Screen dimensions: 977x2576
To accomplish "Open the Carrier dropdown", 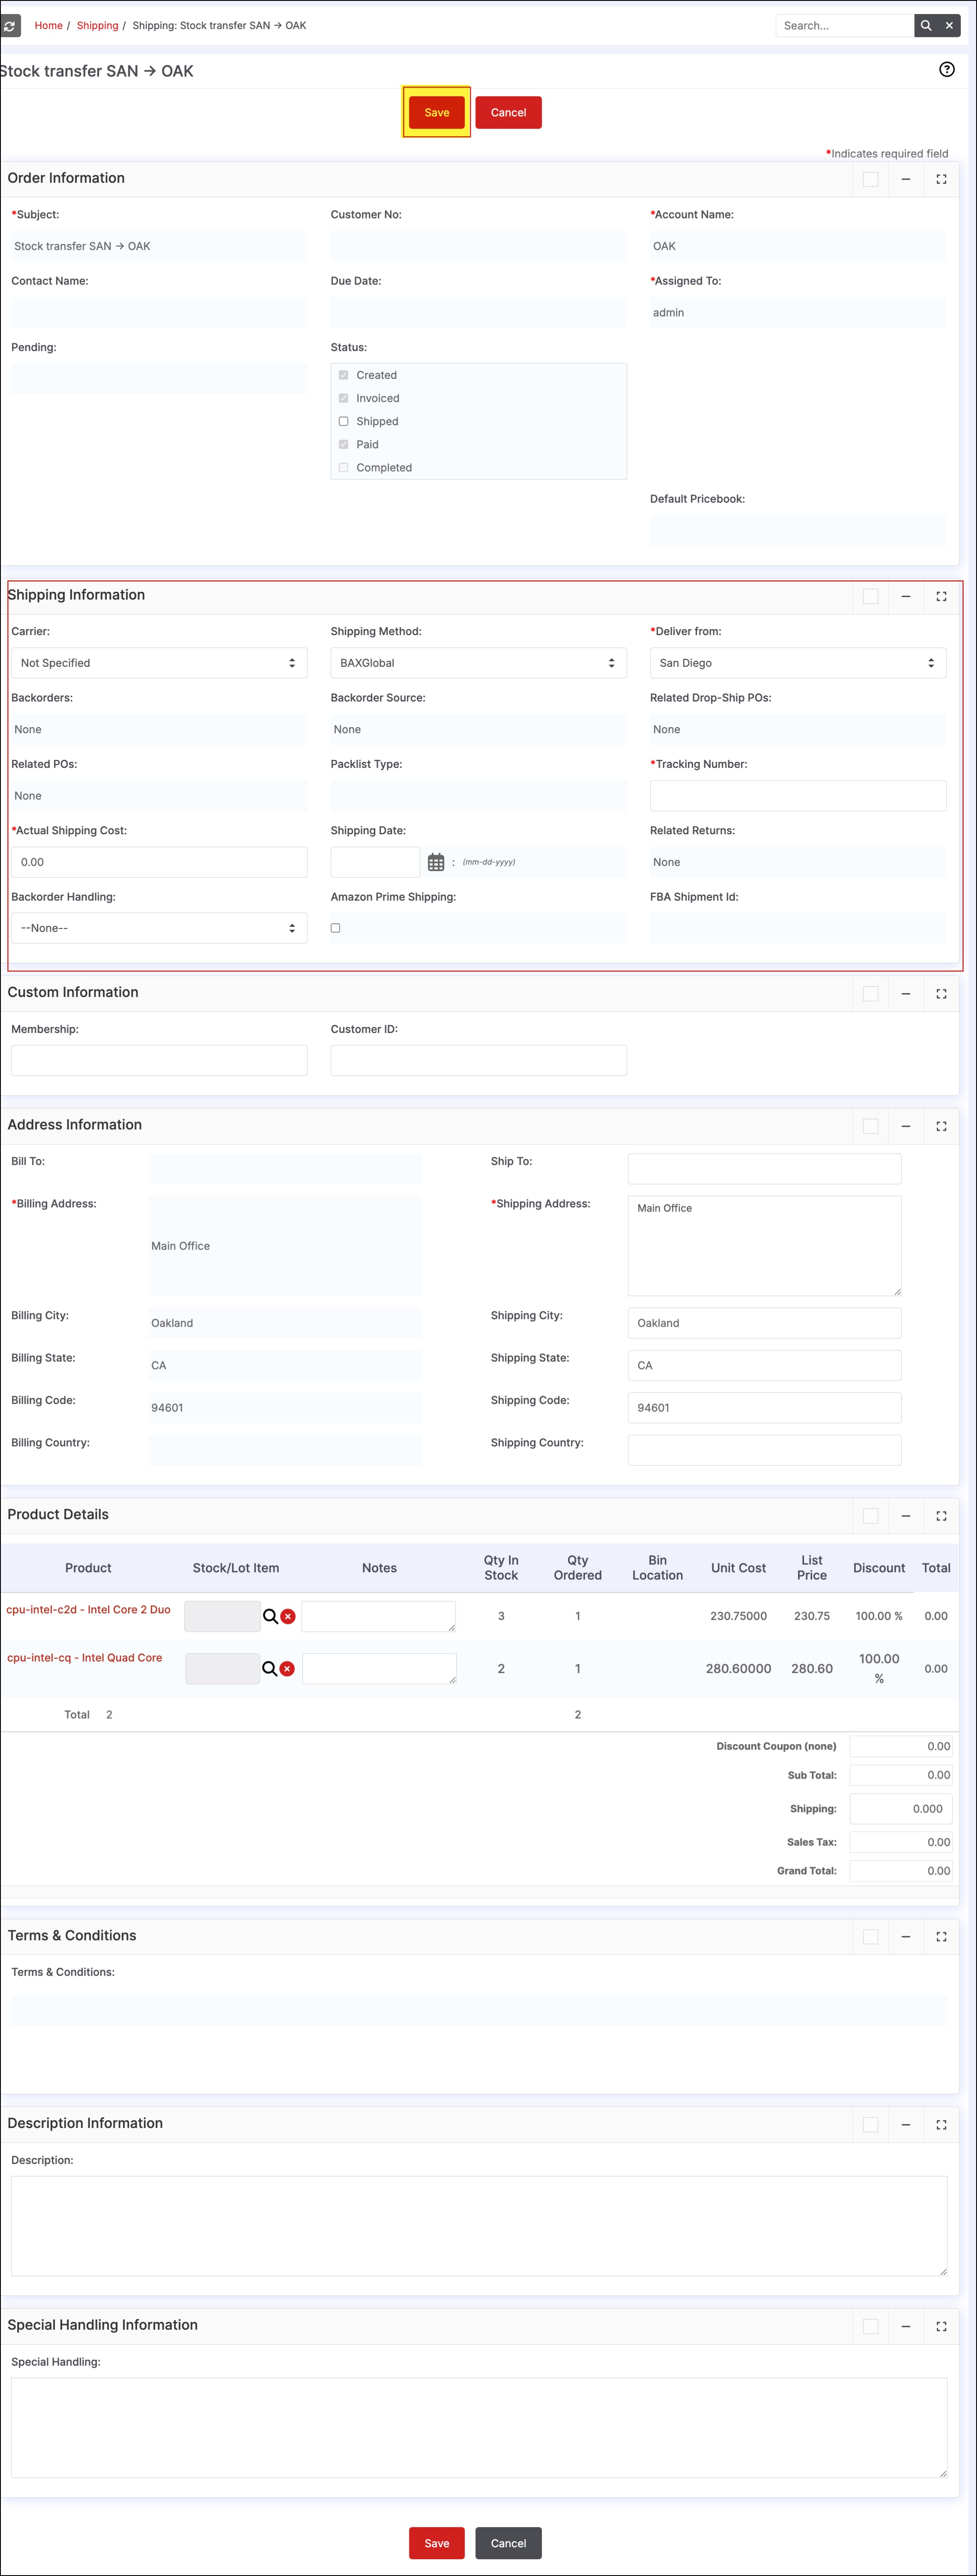I will [x=159, y=663].
